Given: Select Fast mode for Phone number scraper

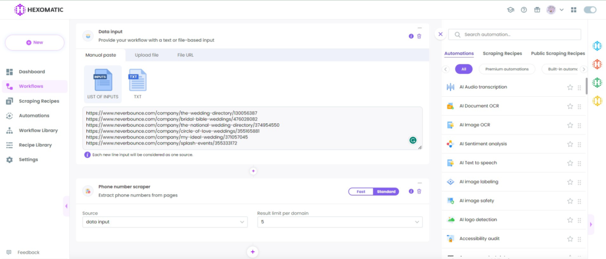Looking at the screenshot, I should (x=361, y=192).
